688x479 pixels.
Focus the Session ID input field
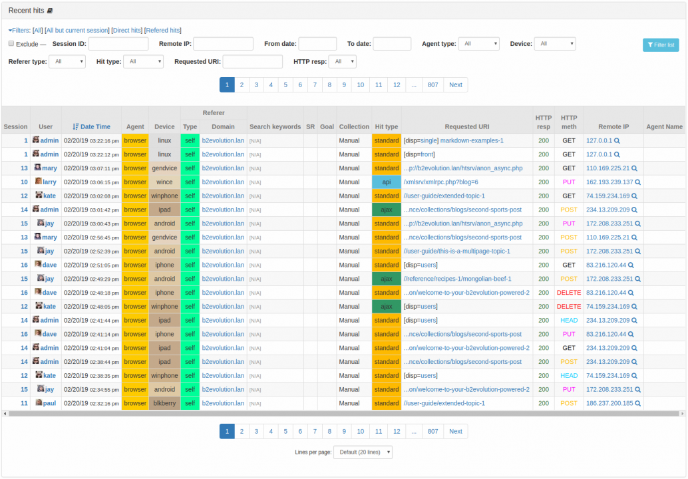click(118, 44)
